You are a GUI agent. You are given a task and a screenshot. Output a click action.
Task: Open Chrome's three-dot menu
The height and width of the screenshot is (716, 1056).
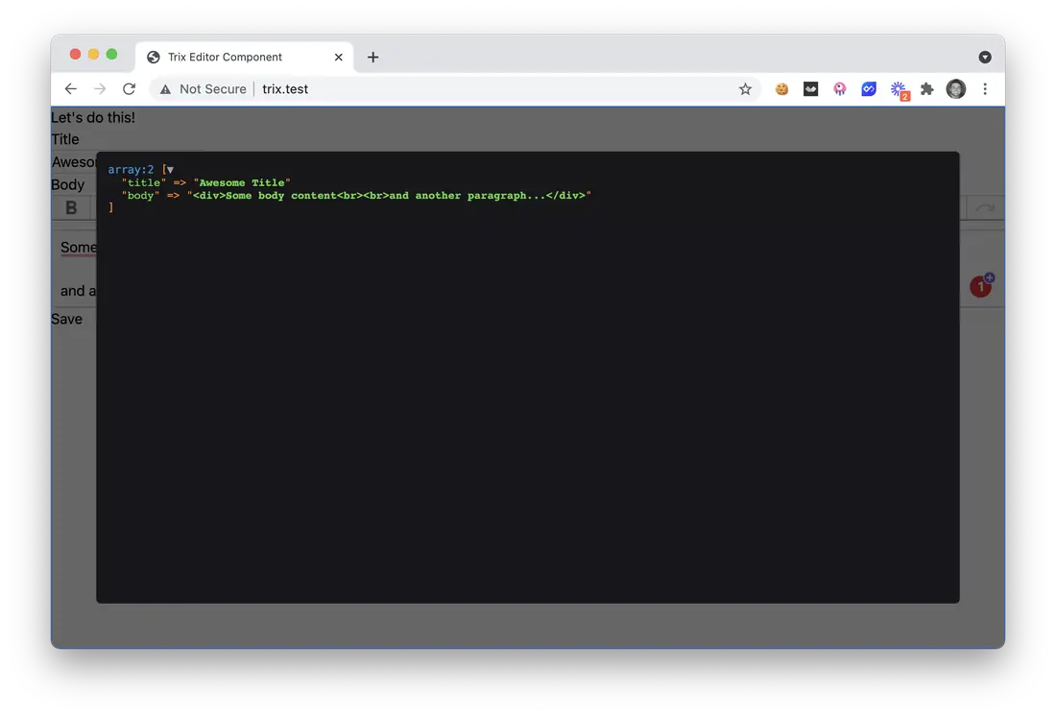click(x=985, y=89)
